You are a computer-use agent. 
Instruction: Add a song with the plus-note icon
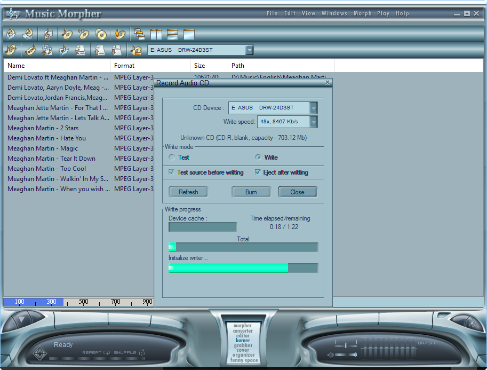(x=30, y=50)
